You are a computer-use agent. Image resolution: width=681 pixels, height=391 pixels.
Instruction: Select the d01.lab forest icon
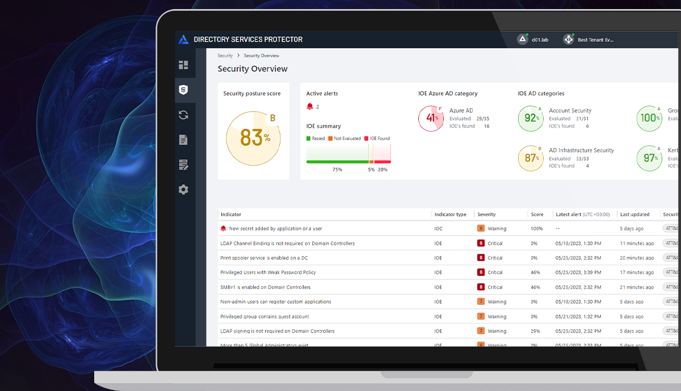tap(522, 39)
